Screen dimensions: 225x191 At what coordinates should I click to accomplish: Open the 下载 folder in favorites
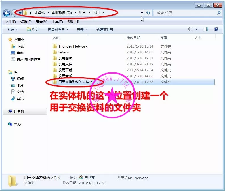pos(20,46)
